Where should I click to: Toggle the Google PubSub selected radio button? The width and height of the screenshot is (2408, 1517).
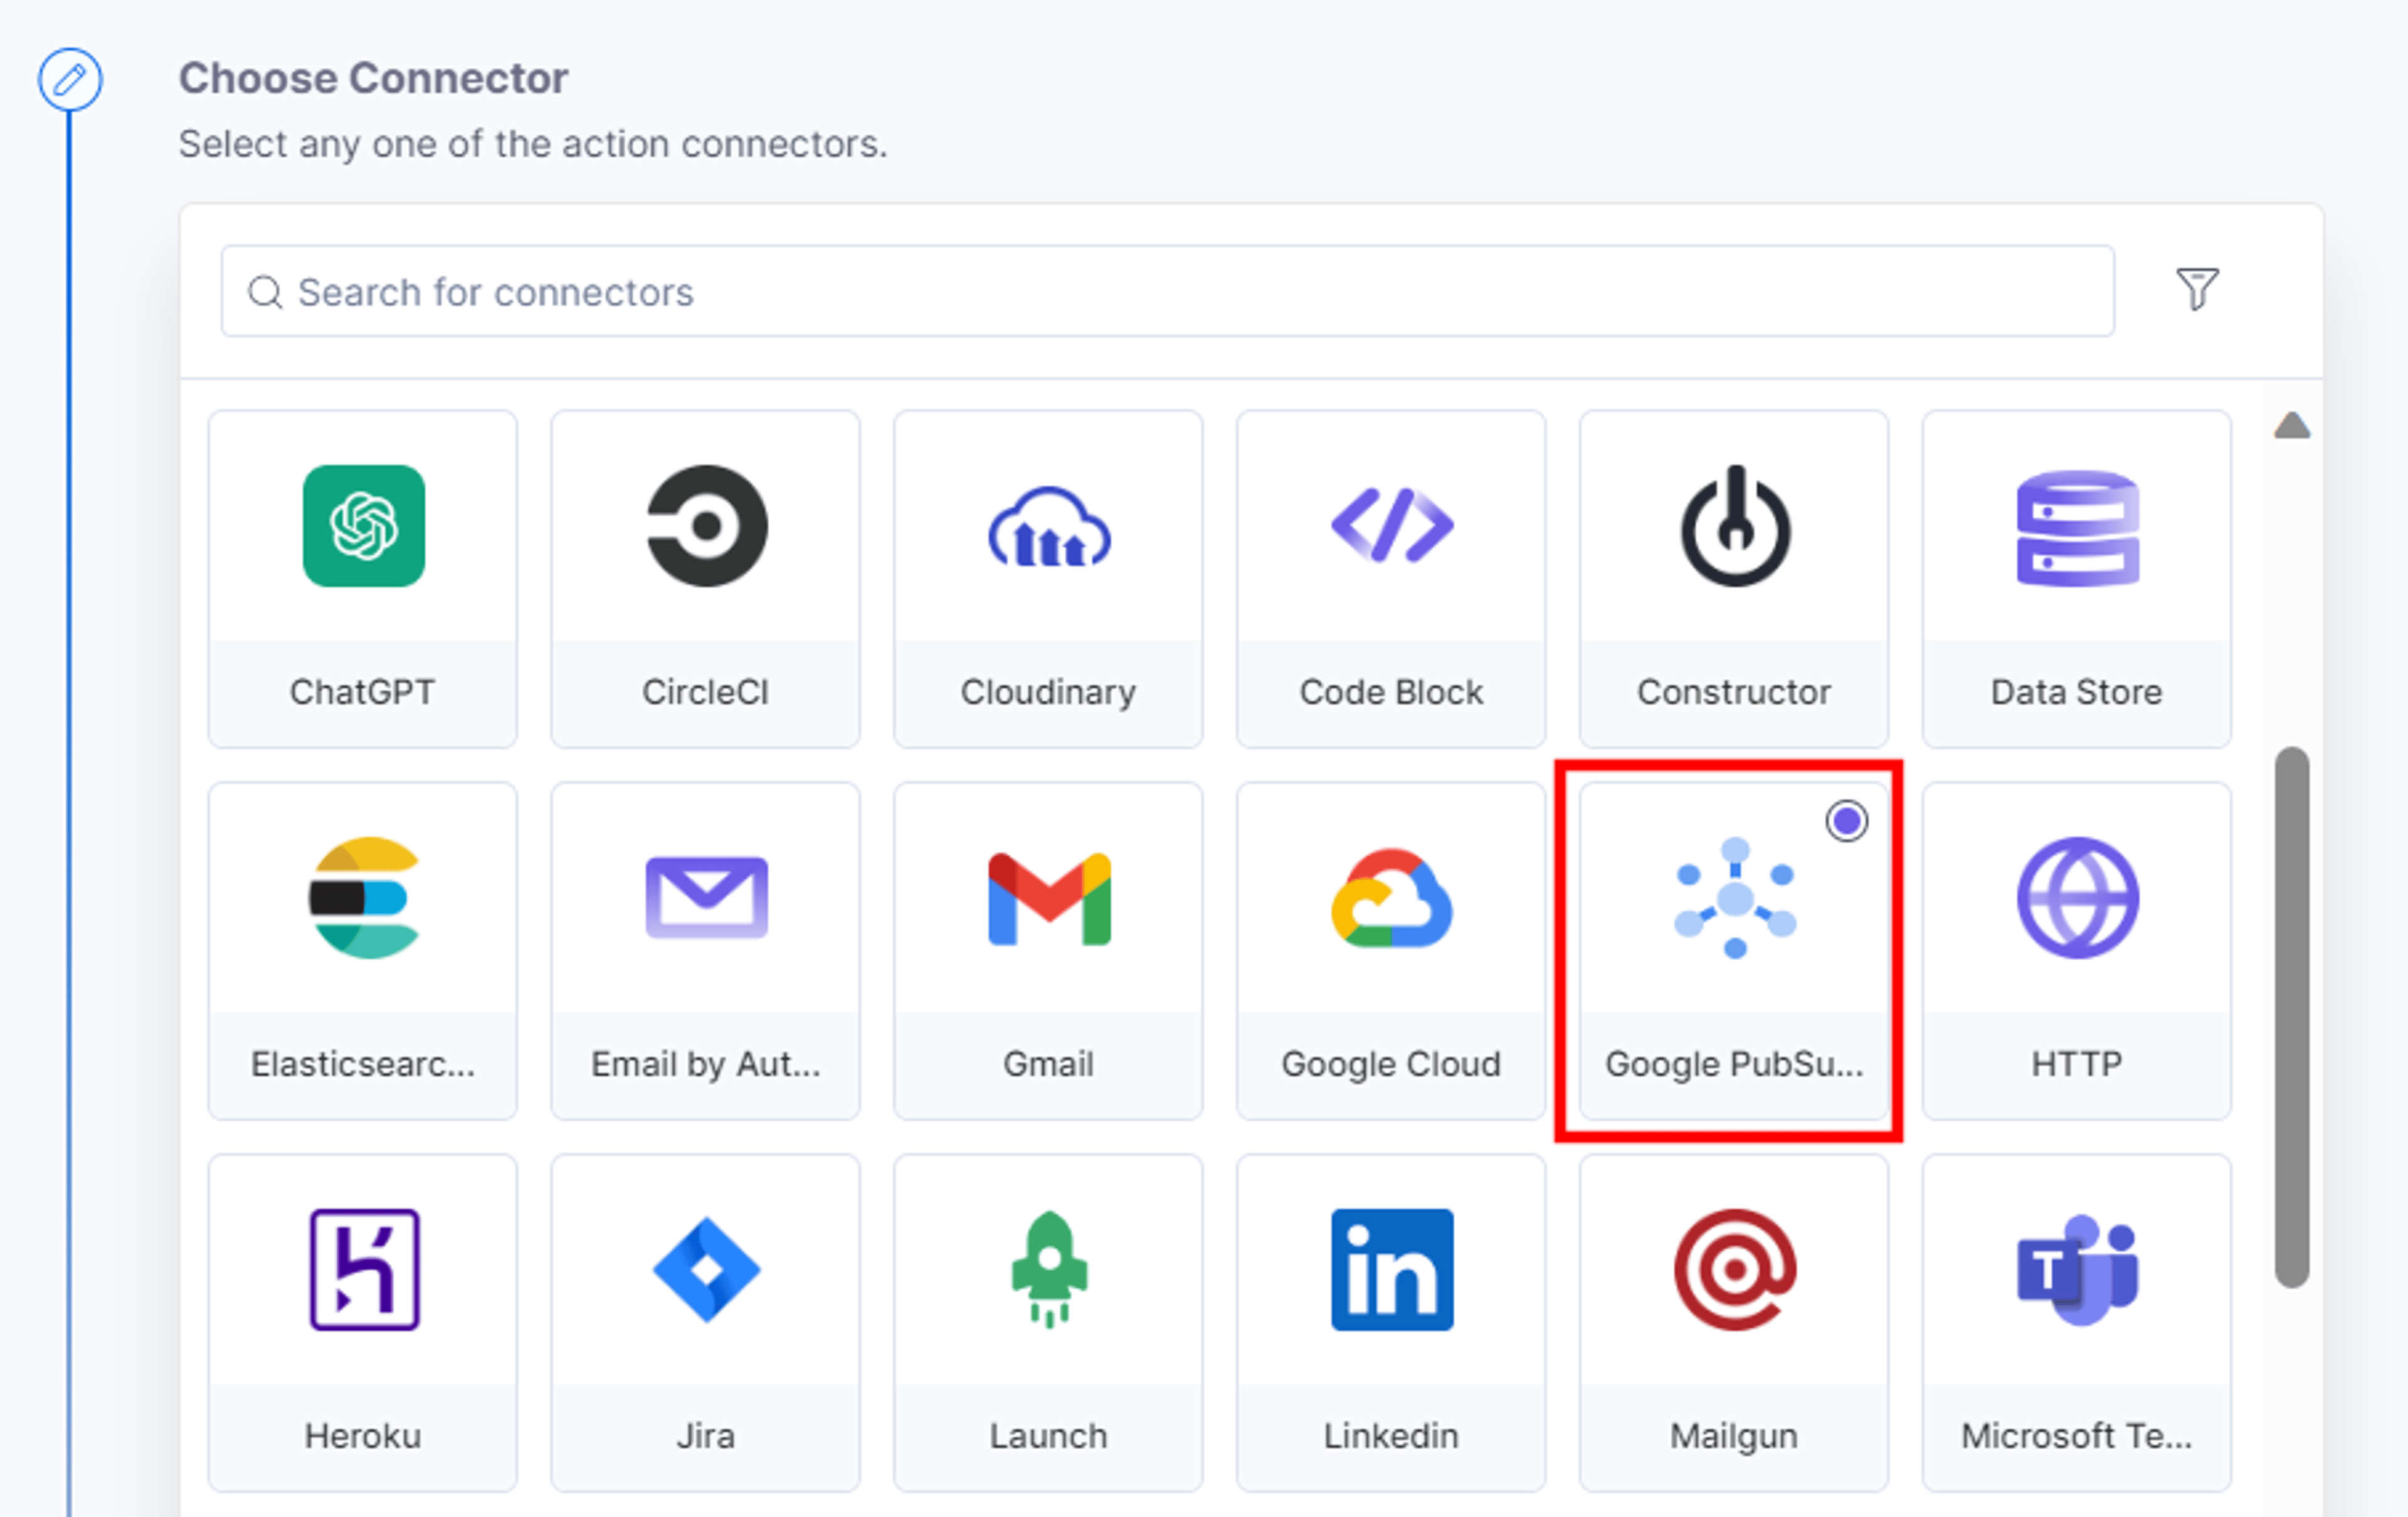(1846, 821)
